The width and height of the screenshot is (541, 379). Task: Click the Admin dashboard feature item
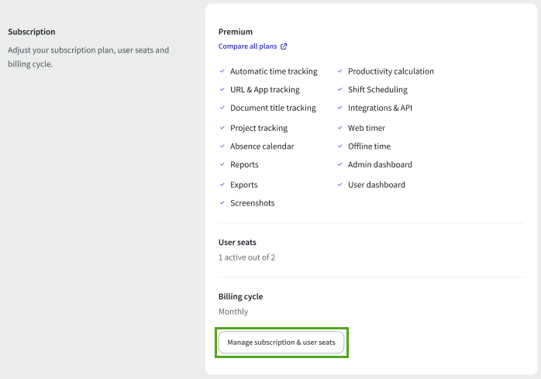[380, 164]
